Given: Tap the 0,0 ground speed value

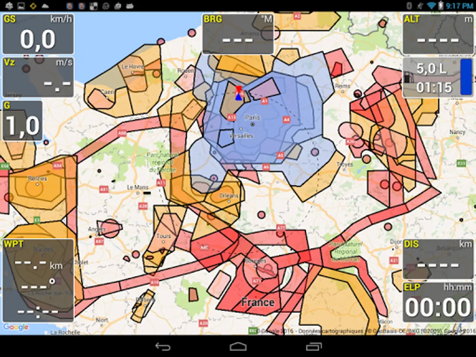Looking at the screenshot, I should (x=38, y=39).
